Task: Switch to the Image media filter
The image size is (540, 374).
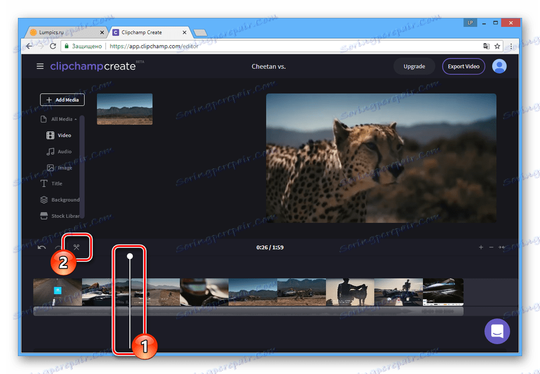Action: 59,167
